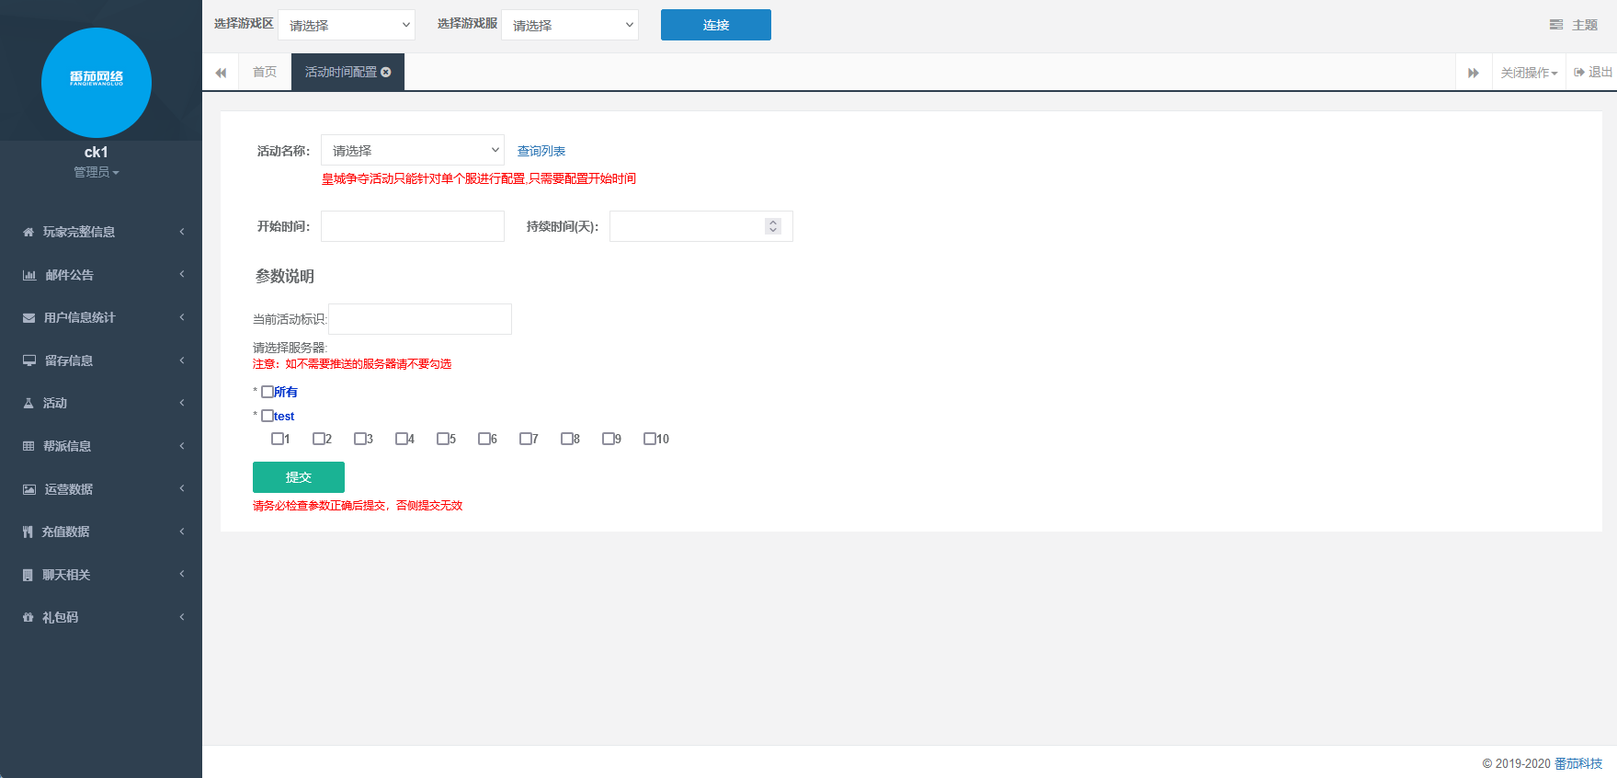Expand 礼包码 with its chevron
1617x778 pixels.
click(182, 617)
